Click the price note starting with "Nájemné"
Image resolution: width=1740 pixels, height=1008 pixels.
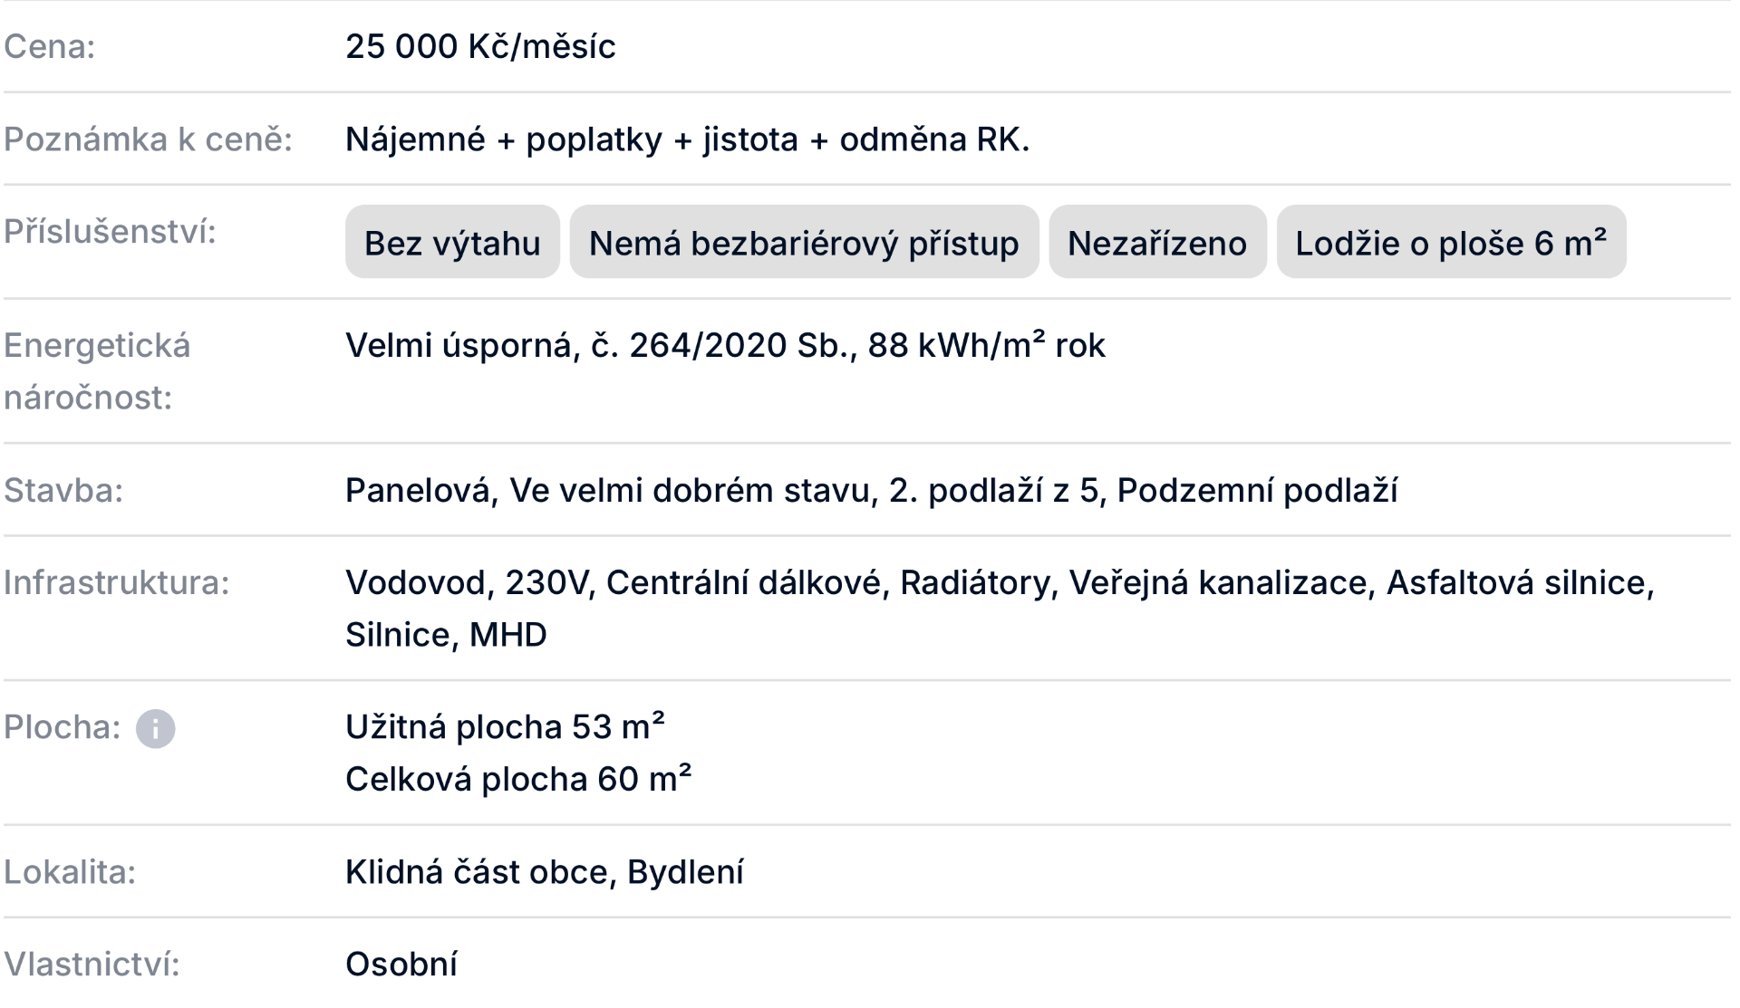687,139
